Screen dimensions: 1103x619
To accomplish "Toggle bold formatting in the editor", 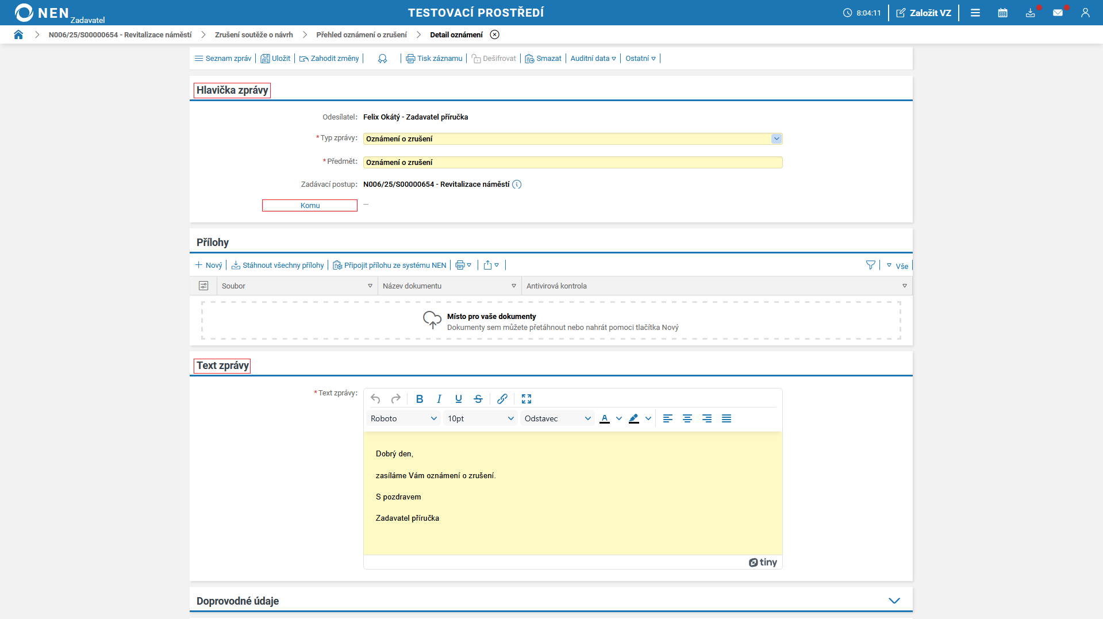I will tap(420, 399).
